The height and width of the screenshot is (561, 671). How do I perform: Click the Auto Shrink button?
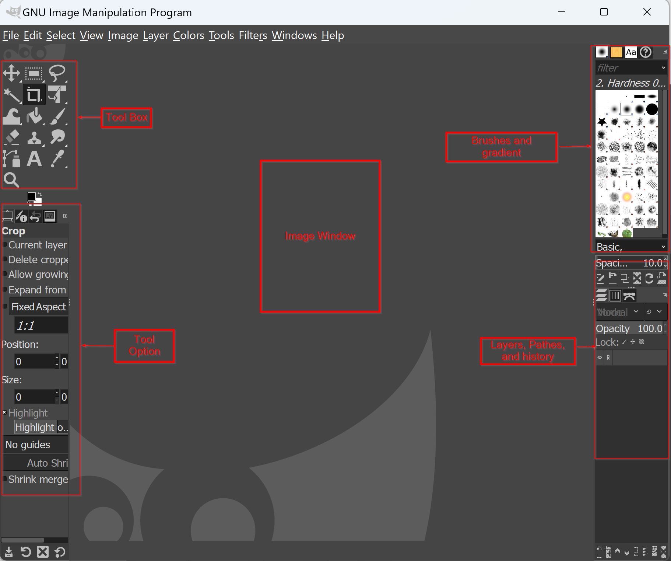36,463
